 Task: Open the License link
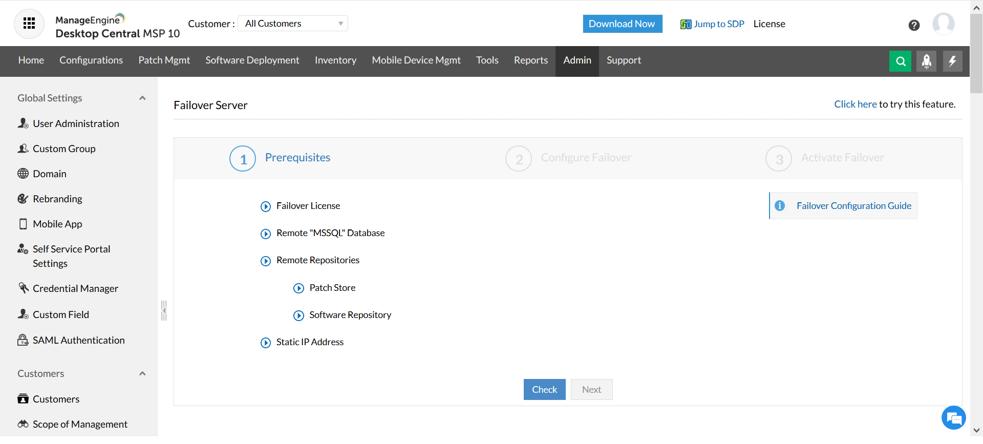[x=770, y=24]
